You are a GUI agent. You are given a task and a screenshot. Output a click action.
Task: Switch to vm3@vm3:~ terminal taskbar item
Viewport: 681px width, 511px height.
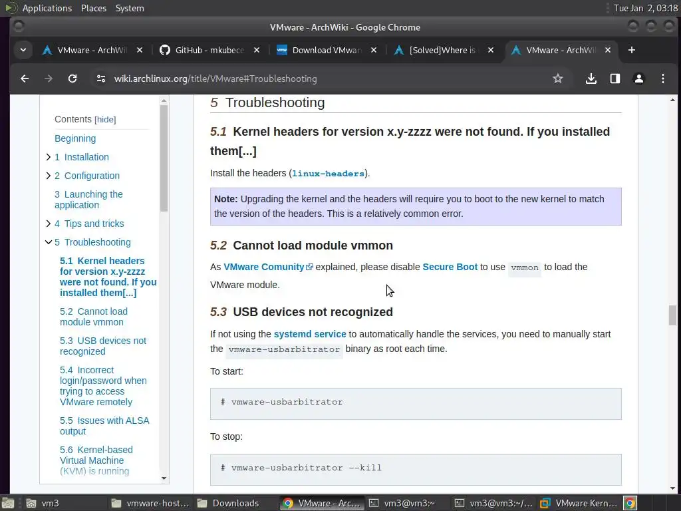408,503
